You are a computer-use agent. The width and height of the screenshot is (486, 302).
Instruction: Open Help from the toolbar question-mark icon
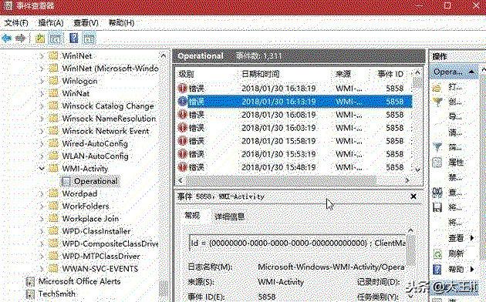tap(74, 39)
